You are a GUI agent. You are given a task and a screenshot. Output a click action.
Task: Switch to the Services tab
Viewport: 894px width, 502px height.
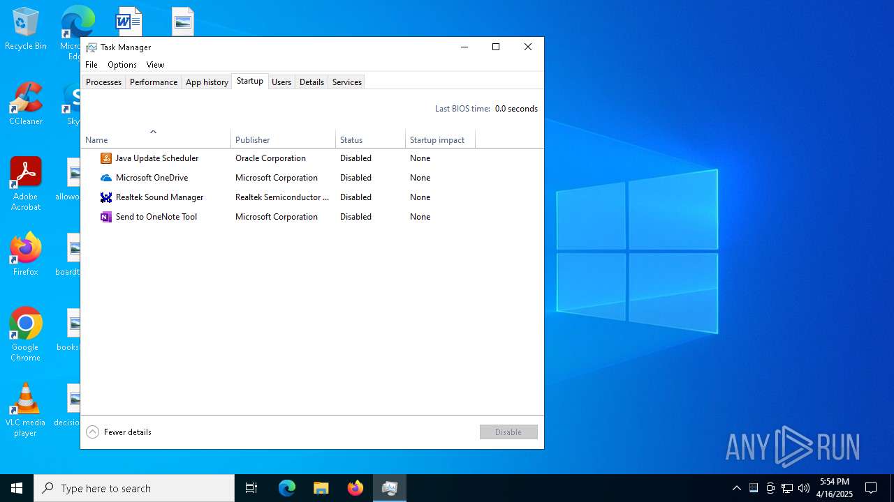[347, 82]
